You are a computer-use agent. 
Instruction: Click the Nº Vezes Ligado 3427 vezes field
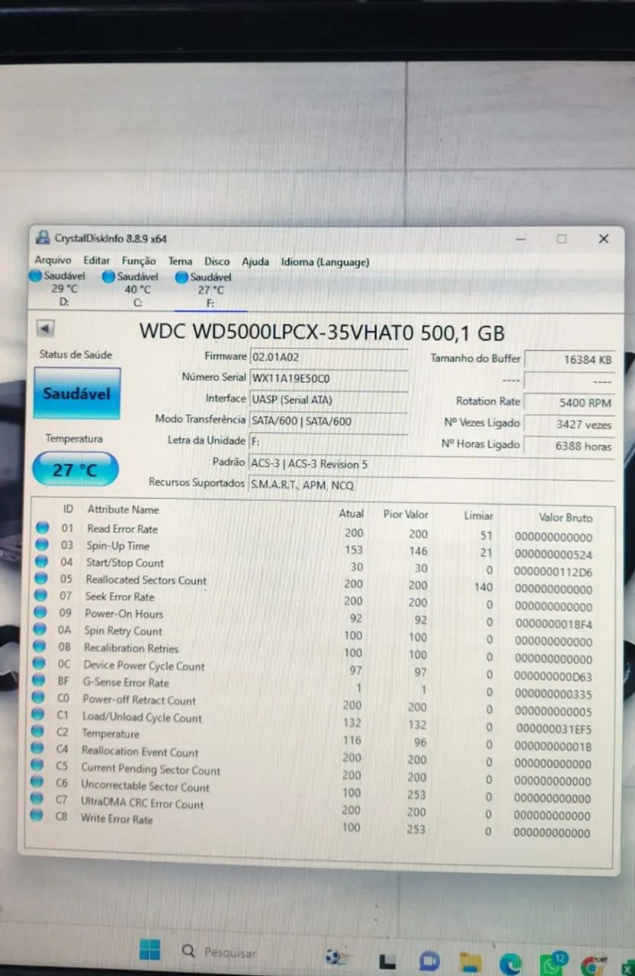(x=569, y=425)
